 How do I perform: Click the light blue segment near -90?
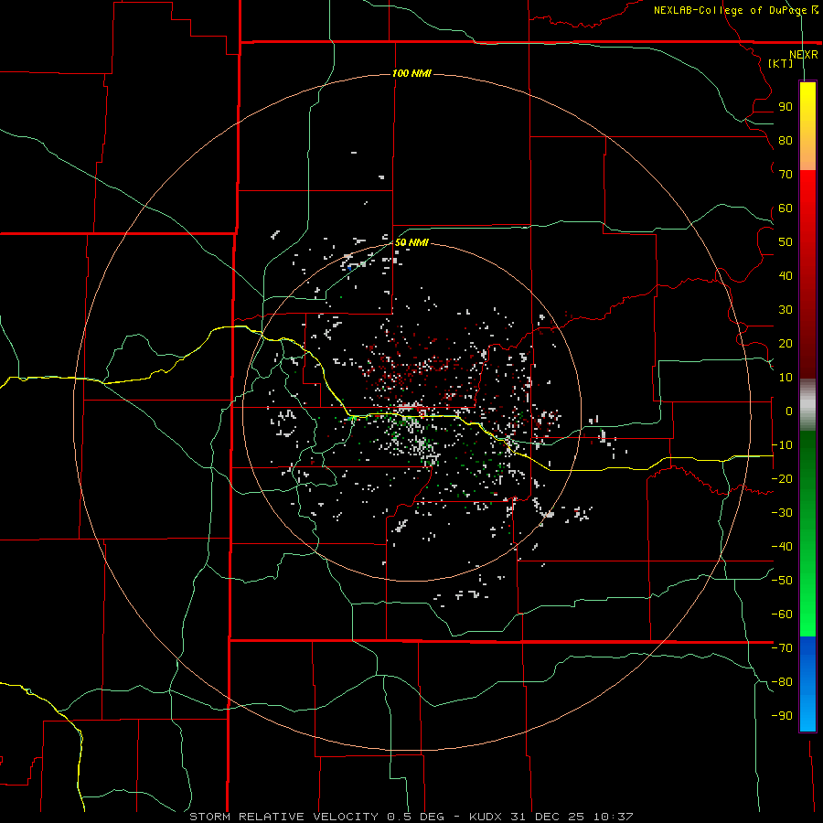[x=807, y=711]
